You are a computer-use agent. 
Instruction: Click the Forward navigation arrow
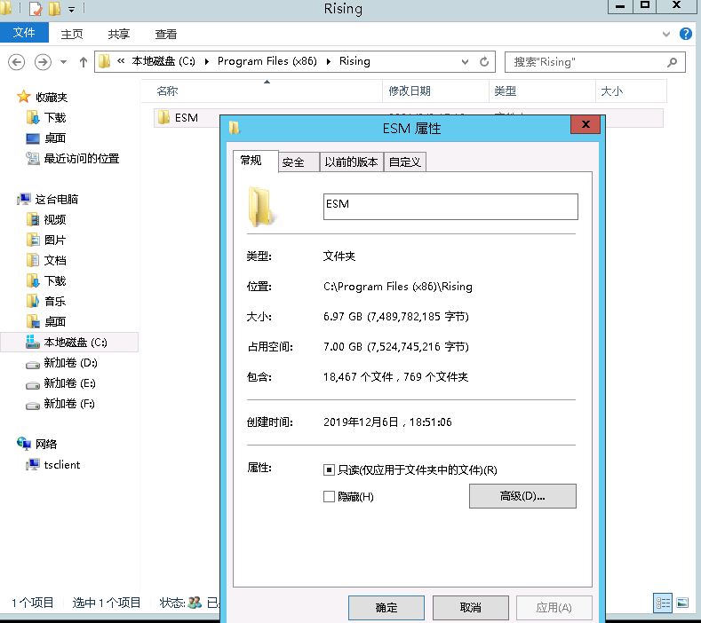coord(43,61)
